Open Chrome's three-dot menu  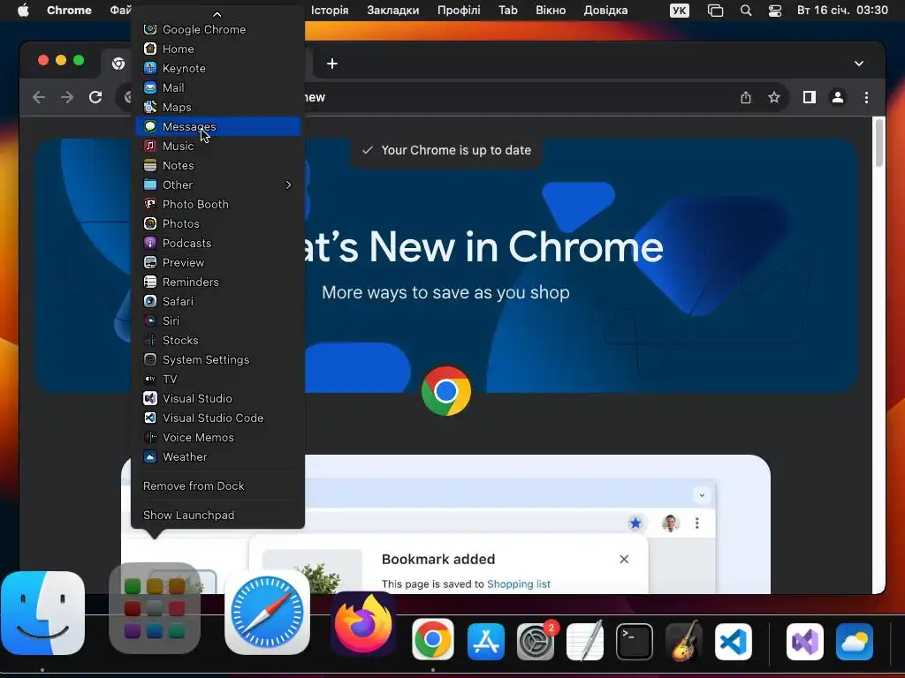pos(866,97)
